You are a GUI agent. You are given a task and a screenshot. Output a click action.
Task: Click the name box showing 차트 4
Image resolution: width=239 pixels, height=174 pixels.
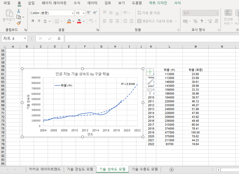(15, 39)
